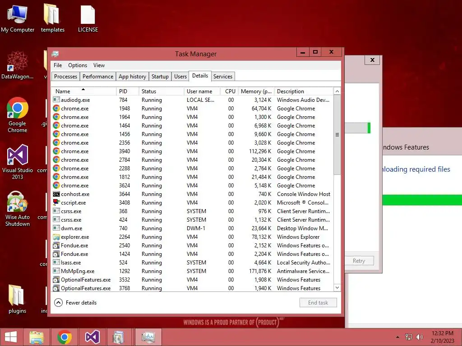The height and width of the screenshot is (346, 462).
Task: Select chrome.exe row with PID 3940
Action: coord(193,151)
